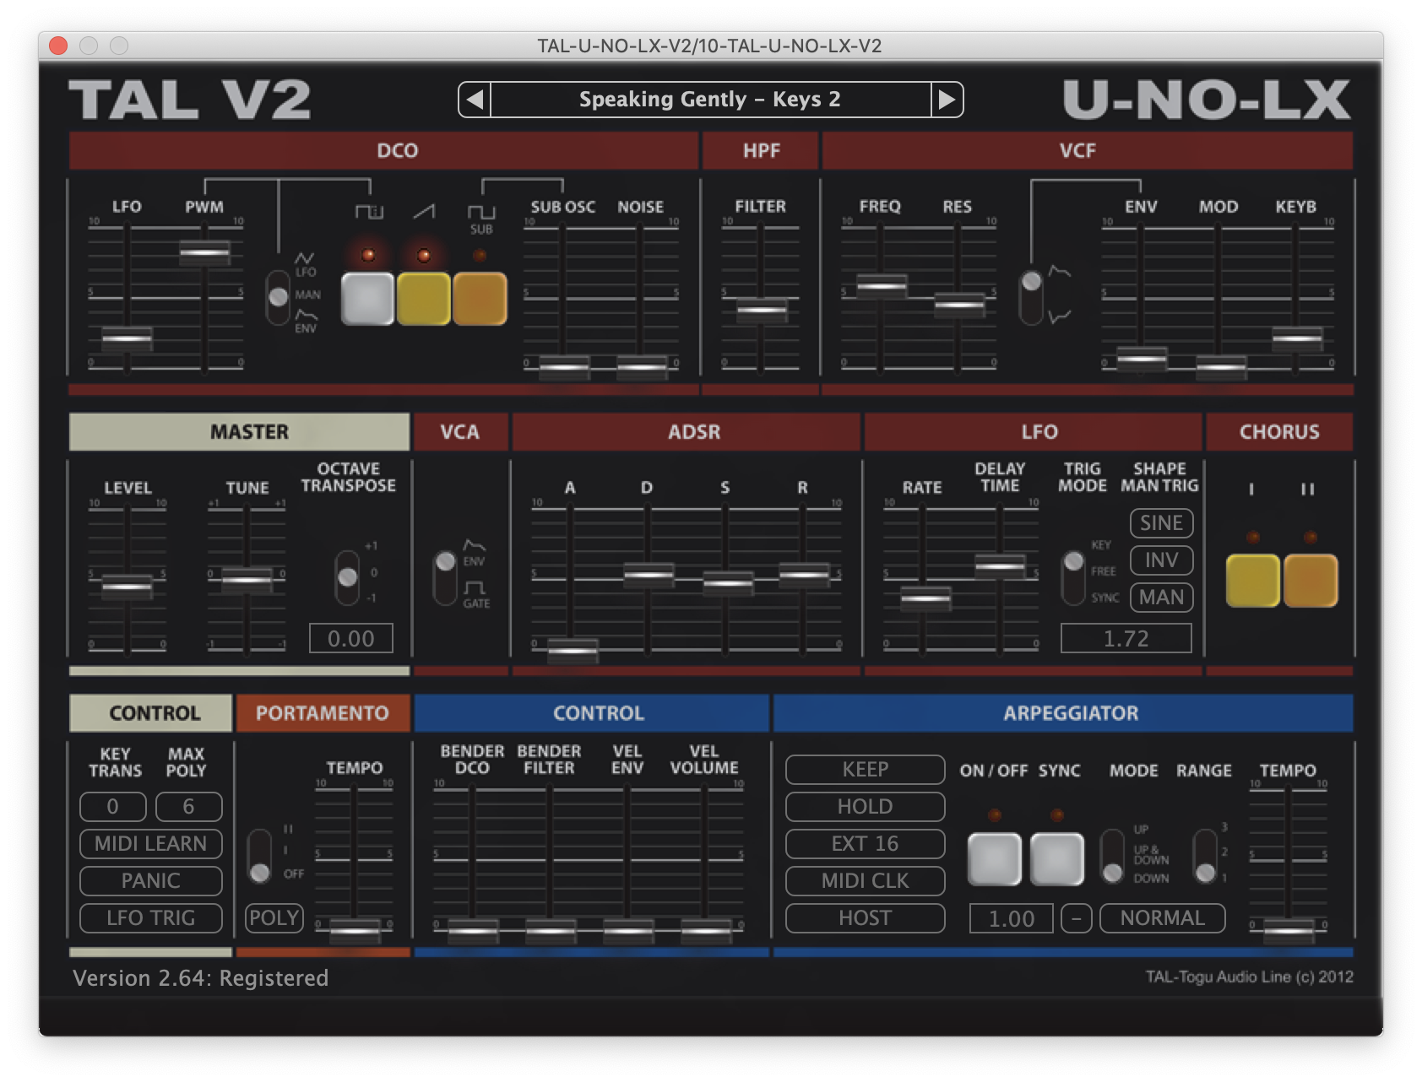Toggle the arpeggiator ON/OFF button

coord(995,859)
